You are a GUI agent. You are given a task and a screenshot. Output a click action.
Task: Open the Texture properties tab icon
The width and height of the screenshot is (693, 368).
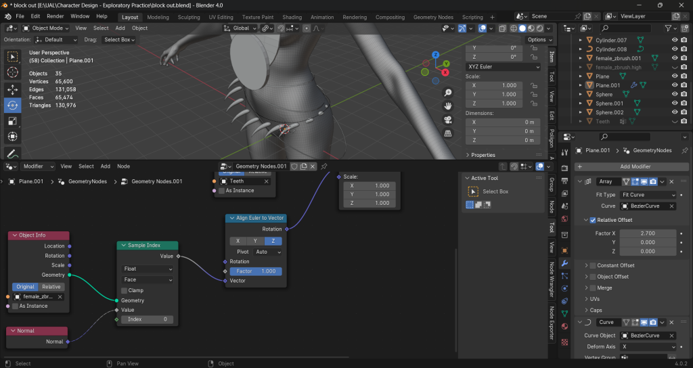[x=564, y=342]
